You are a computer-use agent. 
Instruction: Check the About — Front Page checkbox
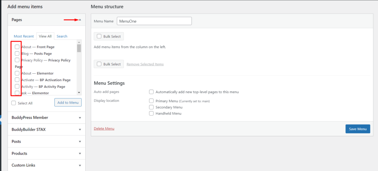pyautogui.click(x=17, y=47)
